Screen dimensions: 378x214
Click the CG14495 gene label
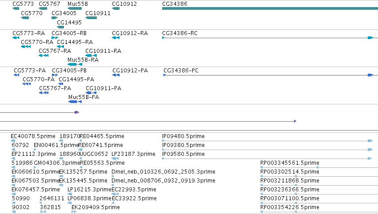[x=69, y=22]
